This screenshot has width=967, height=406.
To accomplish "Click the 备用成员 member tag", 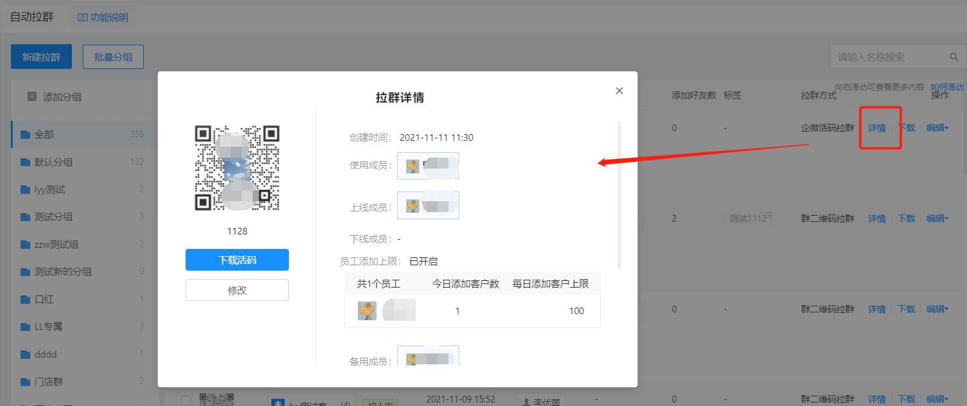I will pos(428,356).
